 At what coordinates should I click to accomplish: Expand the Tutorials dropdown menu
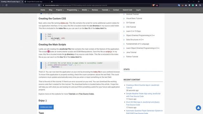(x=106, y=10)
